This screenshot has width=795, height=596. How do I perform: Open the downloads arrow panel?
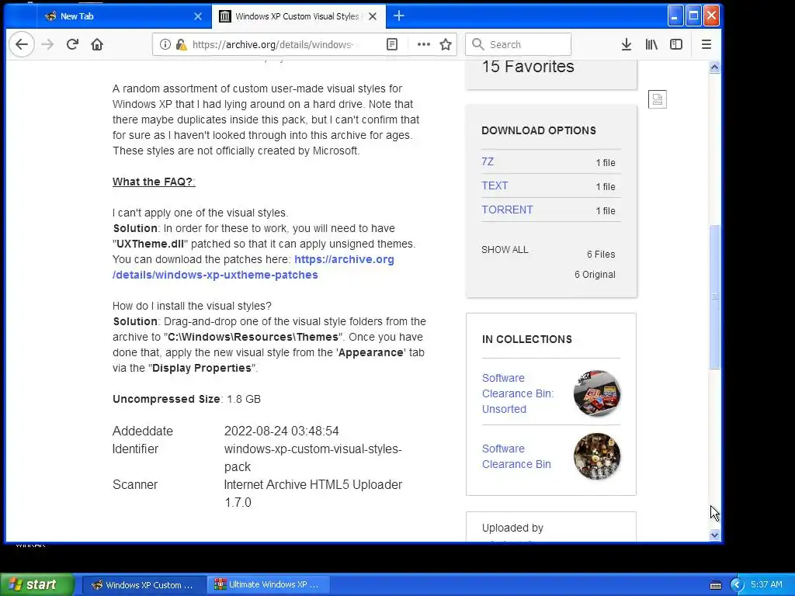point(627,44)
